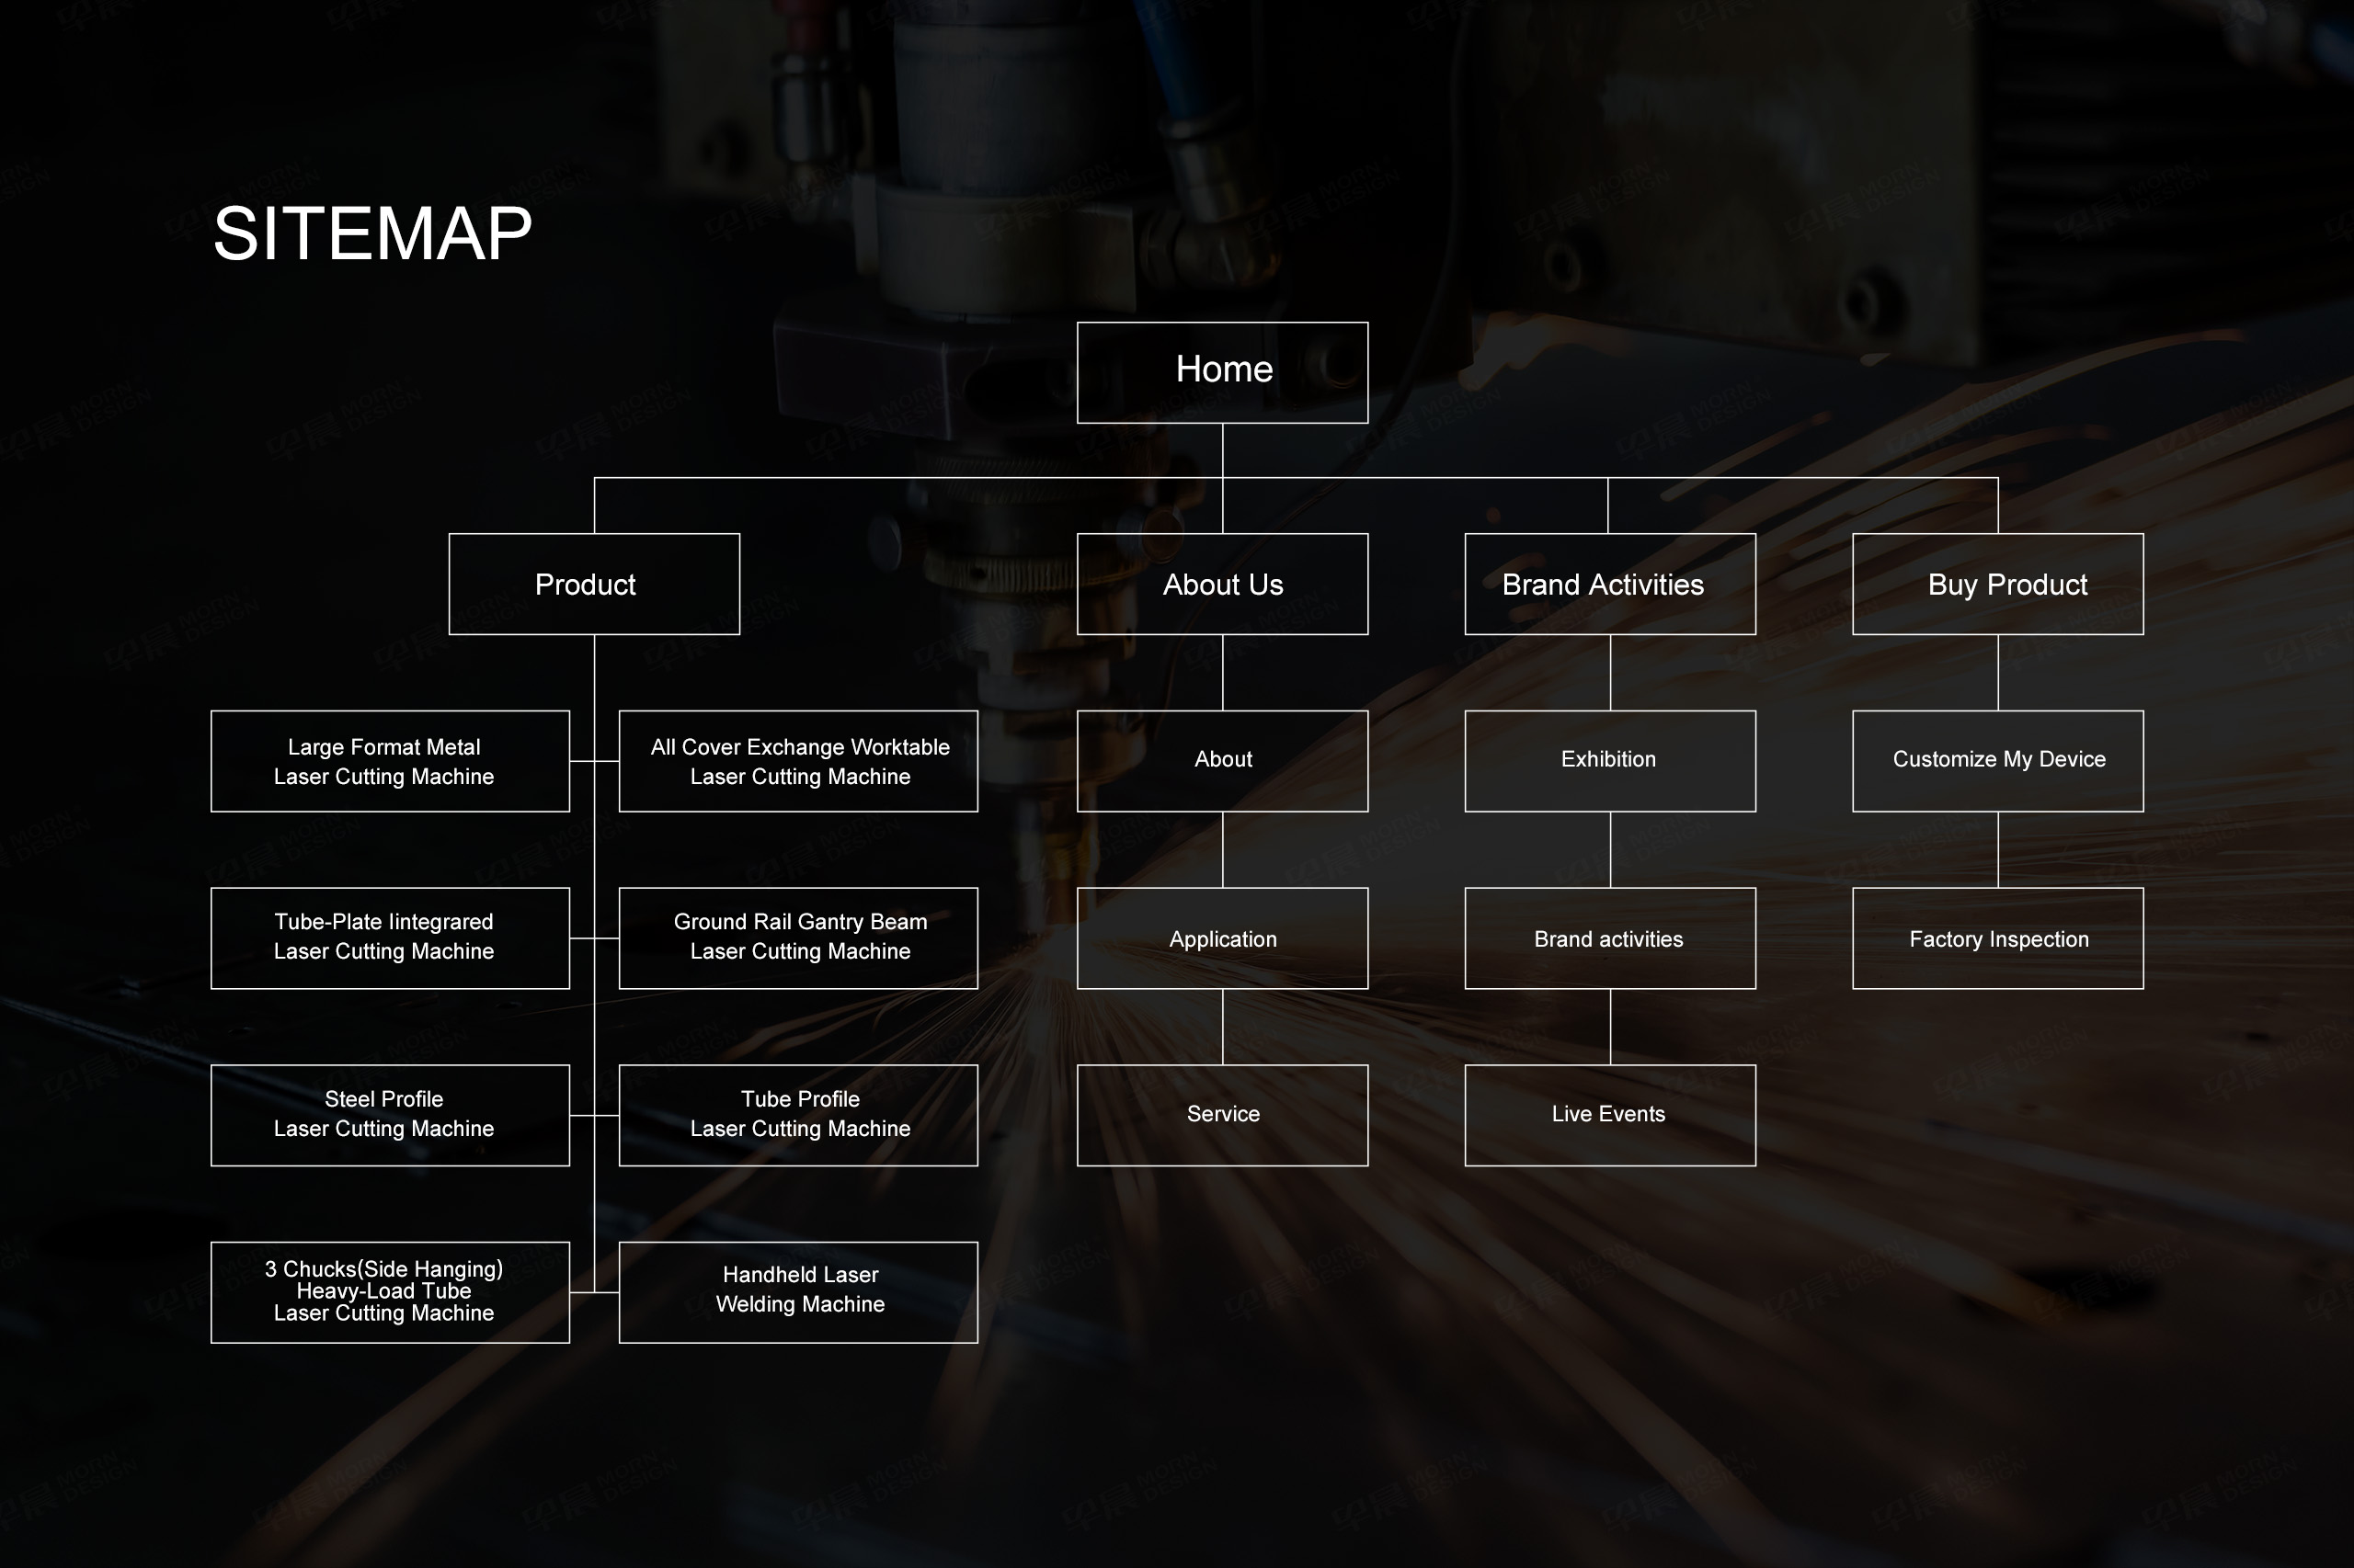Select 3 Chucks Heavy-Load Tube machine box
Image resolution: width=2354 pixels, height=1568 pixels.
coord(389,1292)
